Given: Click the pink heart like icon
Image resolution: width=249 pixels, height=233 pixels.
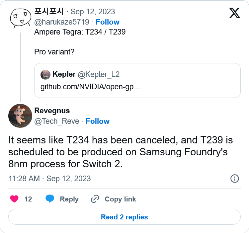Looking at the screenshot, I should click(x=14, y=199).
